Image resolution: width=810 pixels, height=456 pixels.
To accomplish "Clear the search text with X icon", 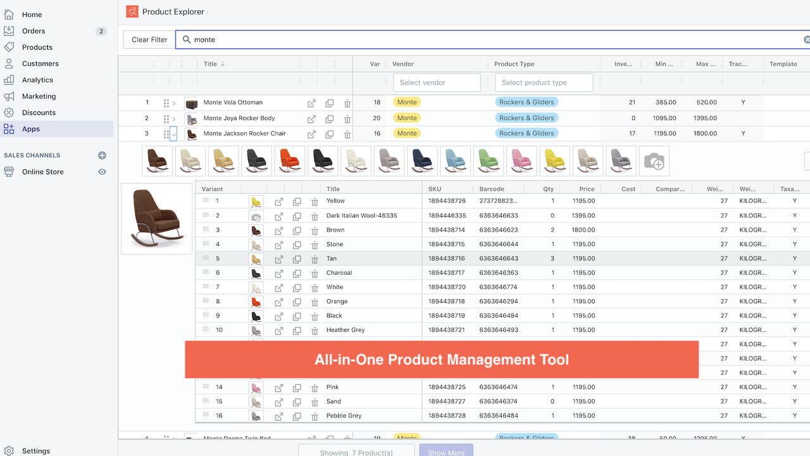I will [x=806, y=40].
